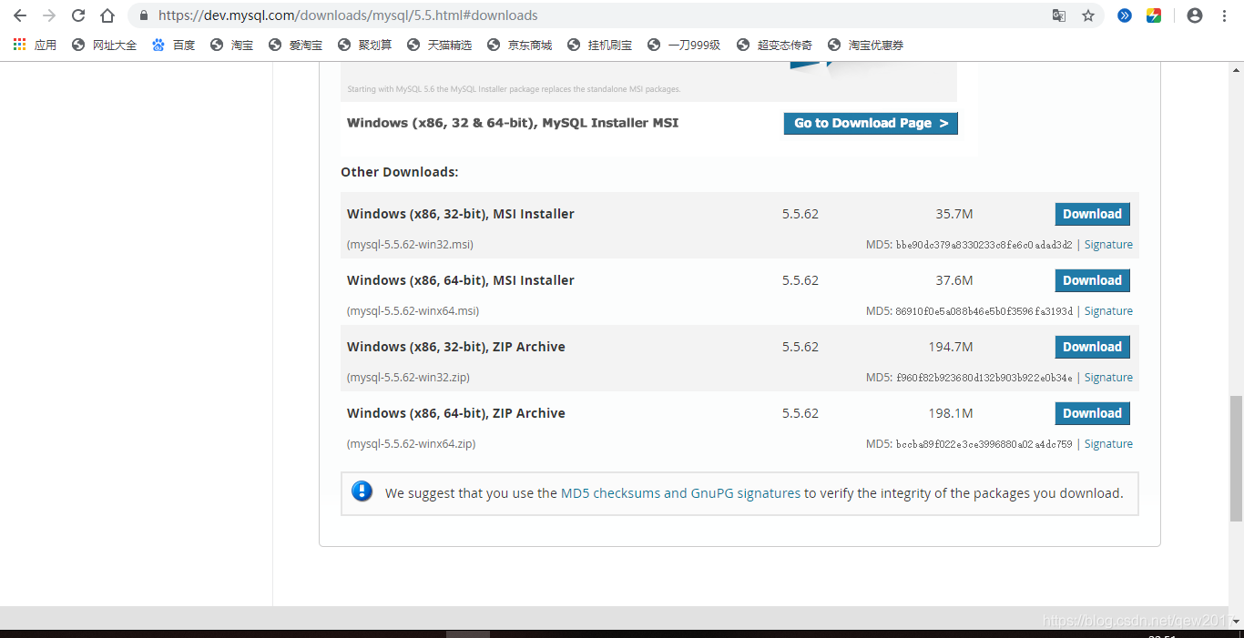Select the Other Downloads: heading text

click(400, 172)
